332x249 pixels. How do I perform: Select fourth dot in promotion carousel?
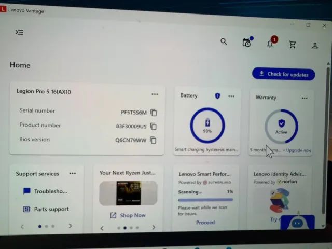tap(137, 228)
